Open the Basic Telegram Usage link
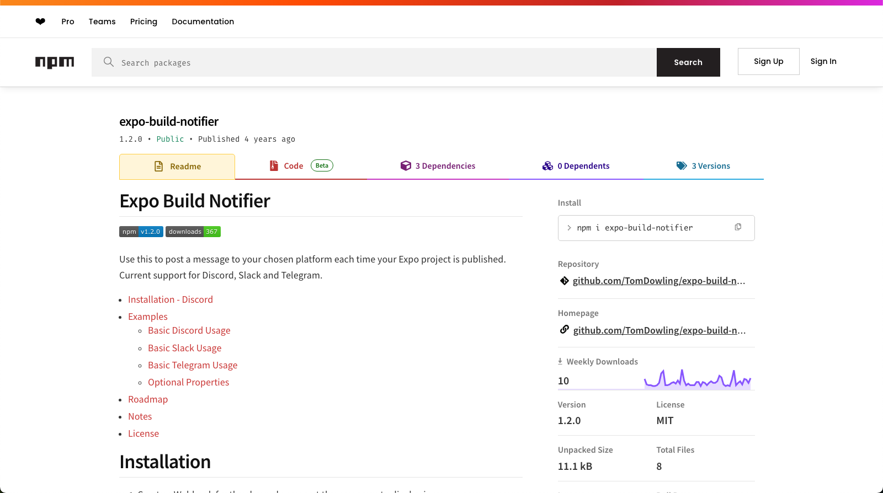883x493 pixels. click(193, 365)
